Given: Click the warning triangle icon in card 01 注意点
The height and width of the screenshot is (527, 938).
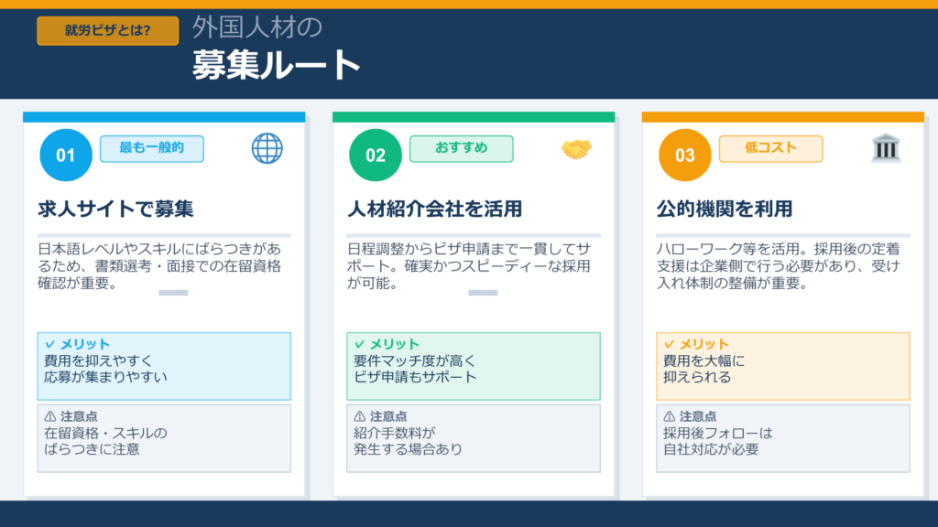Looking at the screenshot, I should 50,416.
